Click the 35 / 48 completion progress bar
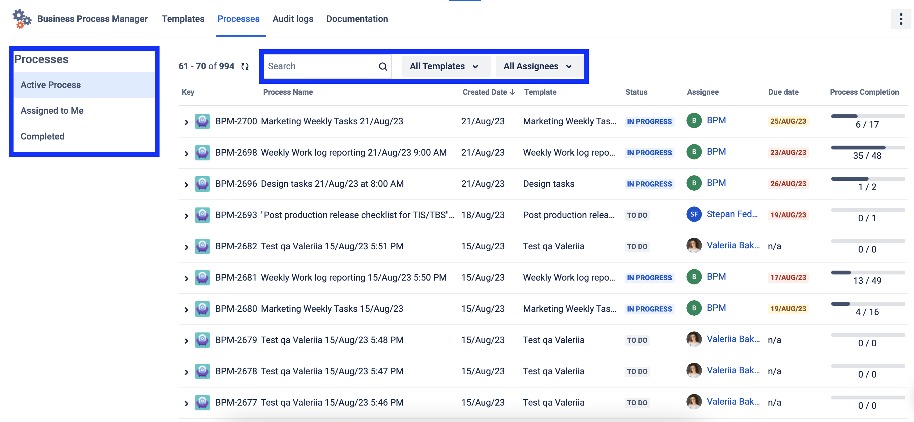 (867, 148)
